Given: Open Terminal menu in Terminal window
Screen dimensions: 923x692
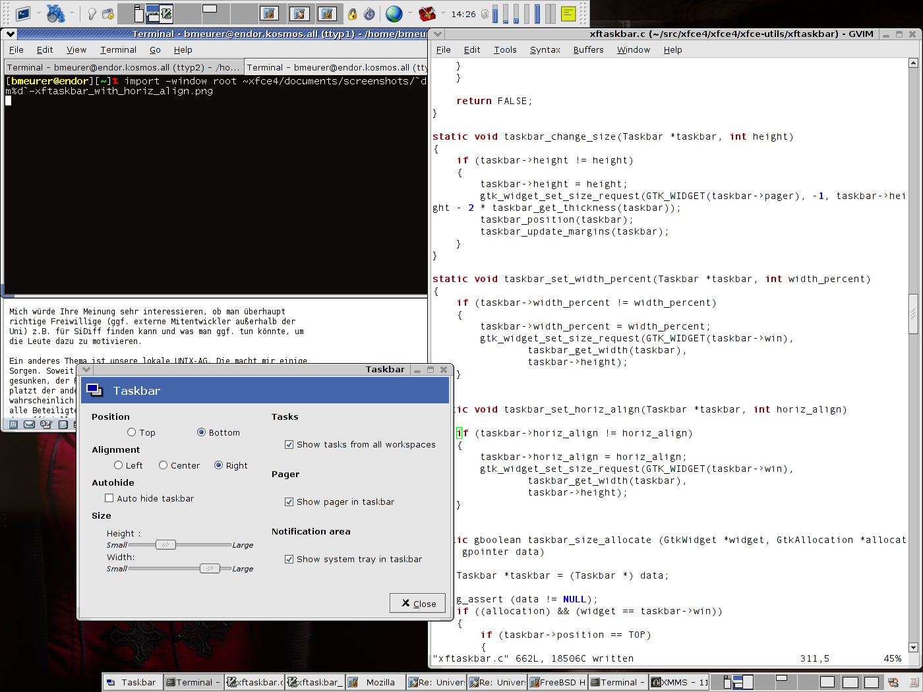Looking at the screenshot, I should pyautogui.click(x=118, y=49).
